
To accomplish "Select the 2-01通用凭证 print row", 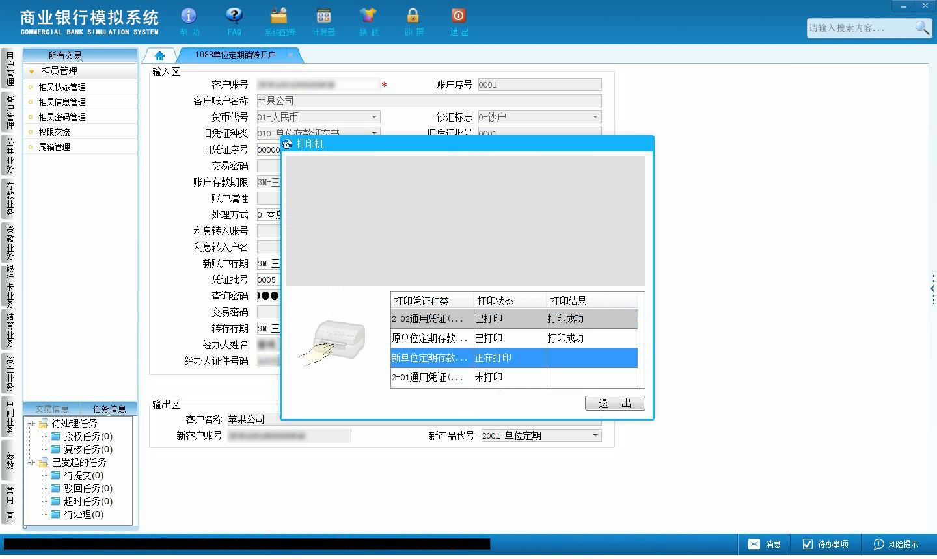I will [x=514, y=377].
